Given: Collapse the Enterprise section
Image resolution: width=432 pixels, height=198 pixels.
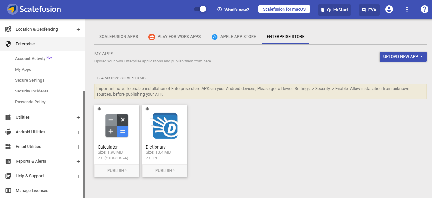Looking at the screenshot, I should (x=78, y=44).
